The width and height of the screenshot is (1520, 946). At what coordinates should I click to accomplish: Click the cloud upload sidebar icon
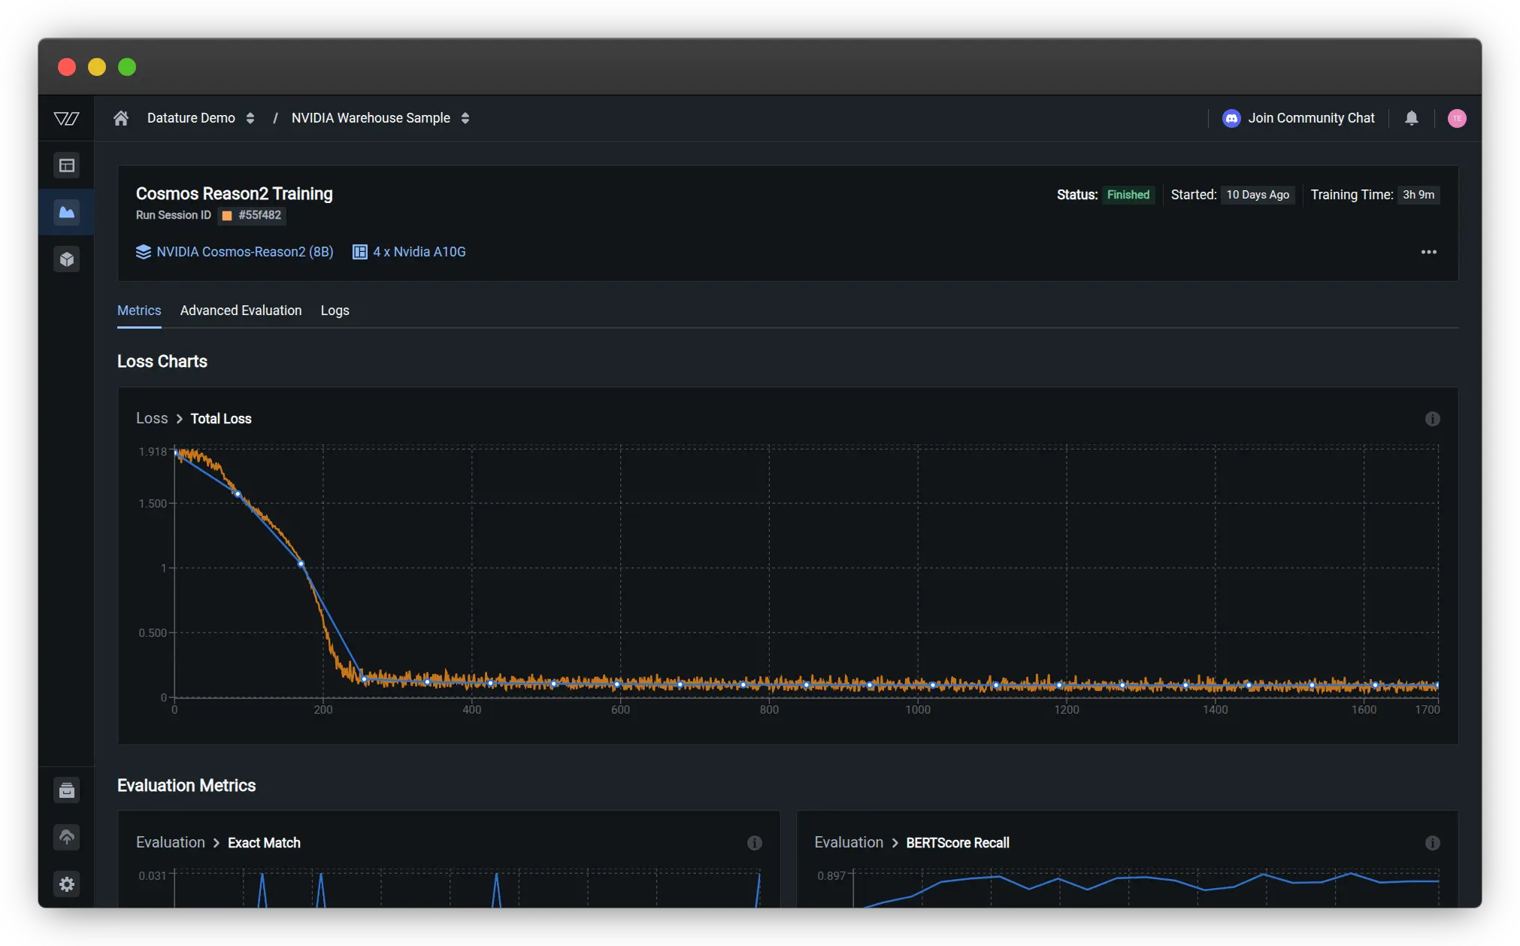tap(67, 837)
